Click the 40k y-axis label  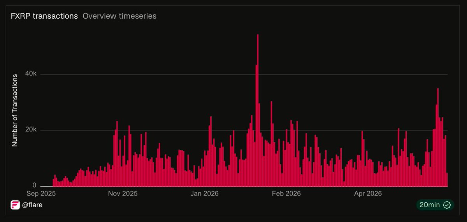point(30,74)
